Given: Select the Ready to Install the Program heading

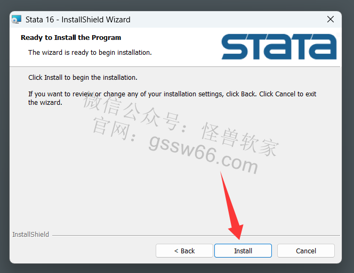Looking at the screenshot, I should point(71,38).
